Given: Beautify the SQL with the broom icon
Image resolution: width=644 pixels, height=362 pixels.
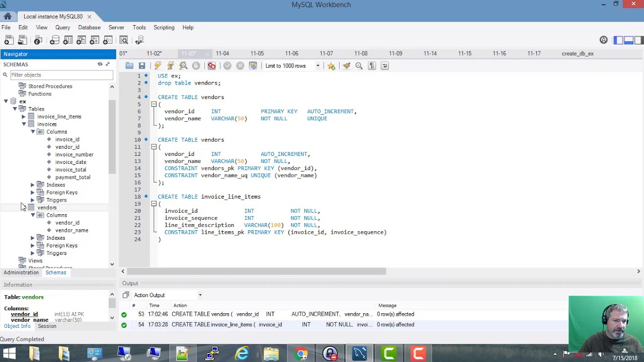Looking at the screenshot, I should (346, 66).
